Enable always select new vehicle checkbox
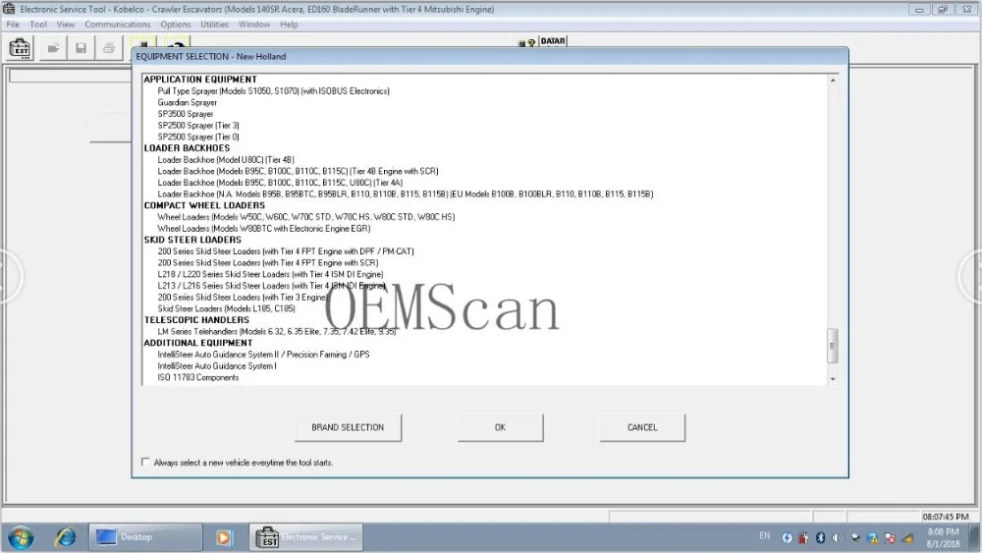This screenshot has height=553, width=982. click(145, 463)
